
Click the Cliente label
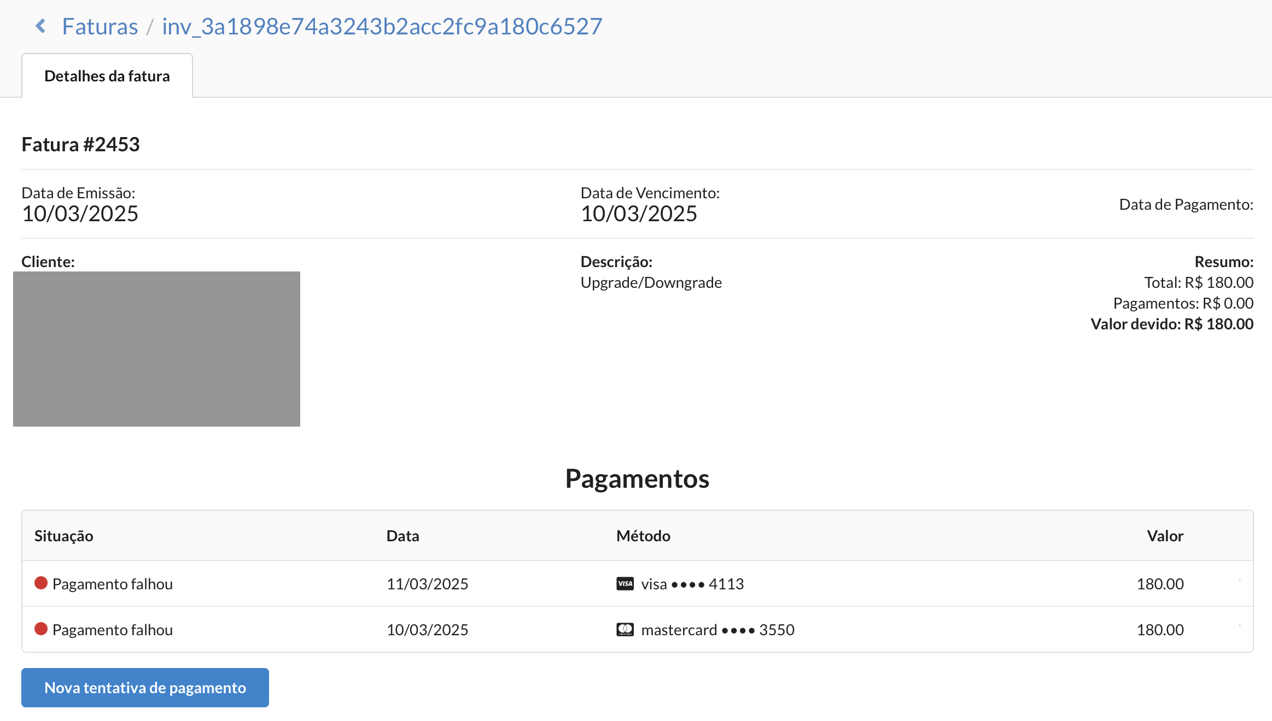[48, 262]
